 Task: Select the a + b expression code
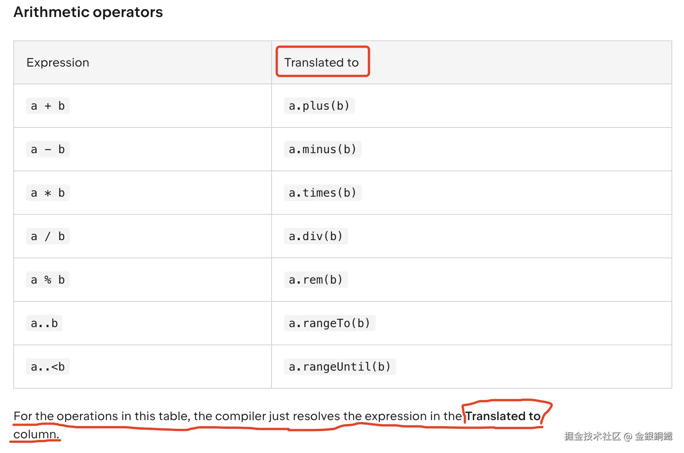click(48, 106)
